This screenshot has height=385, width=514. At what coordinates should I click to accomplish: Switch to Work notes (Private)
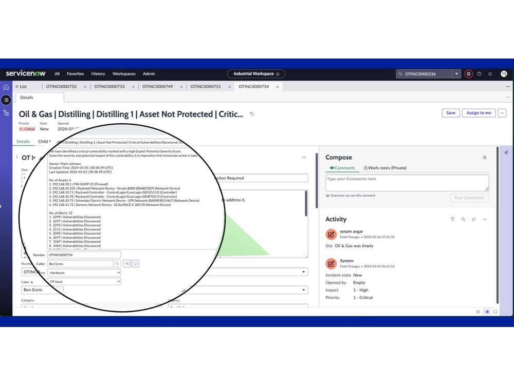click(x=387, y=168)
